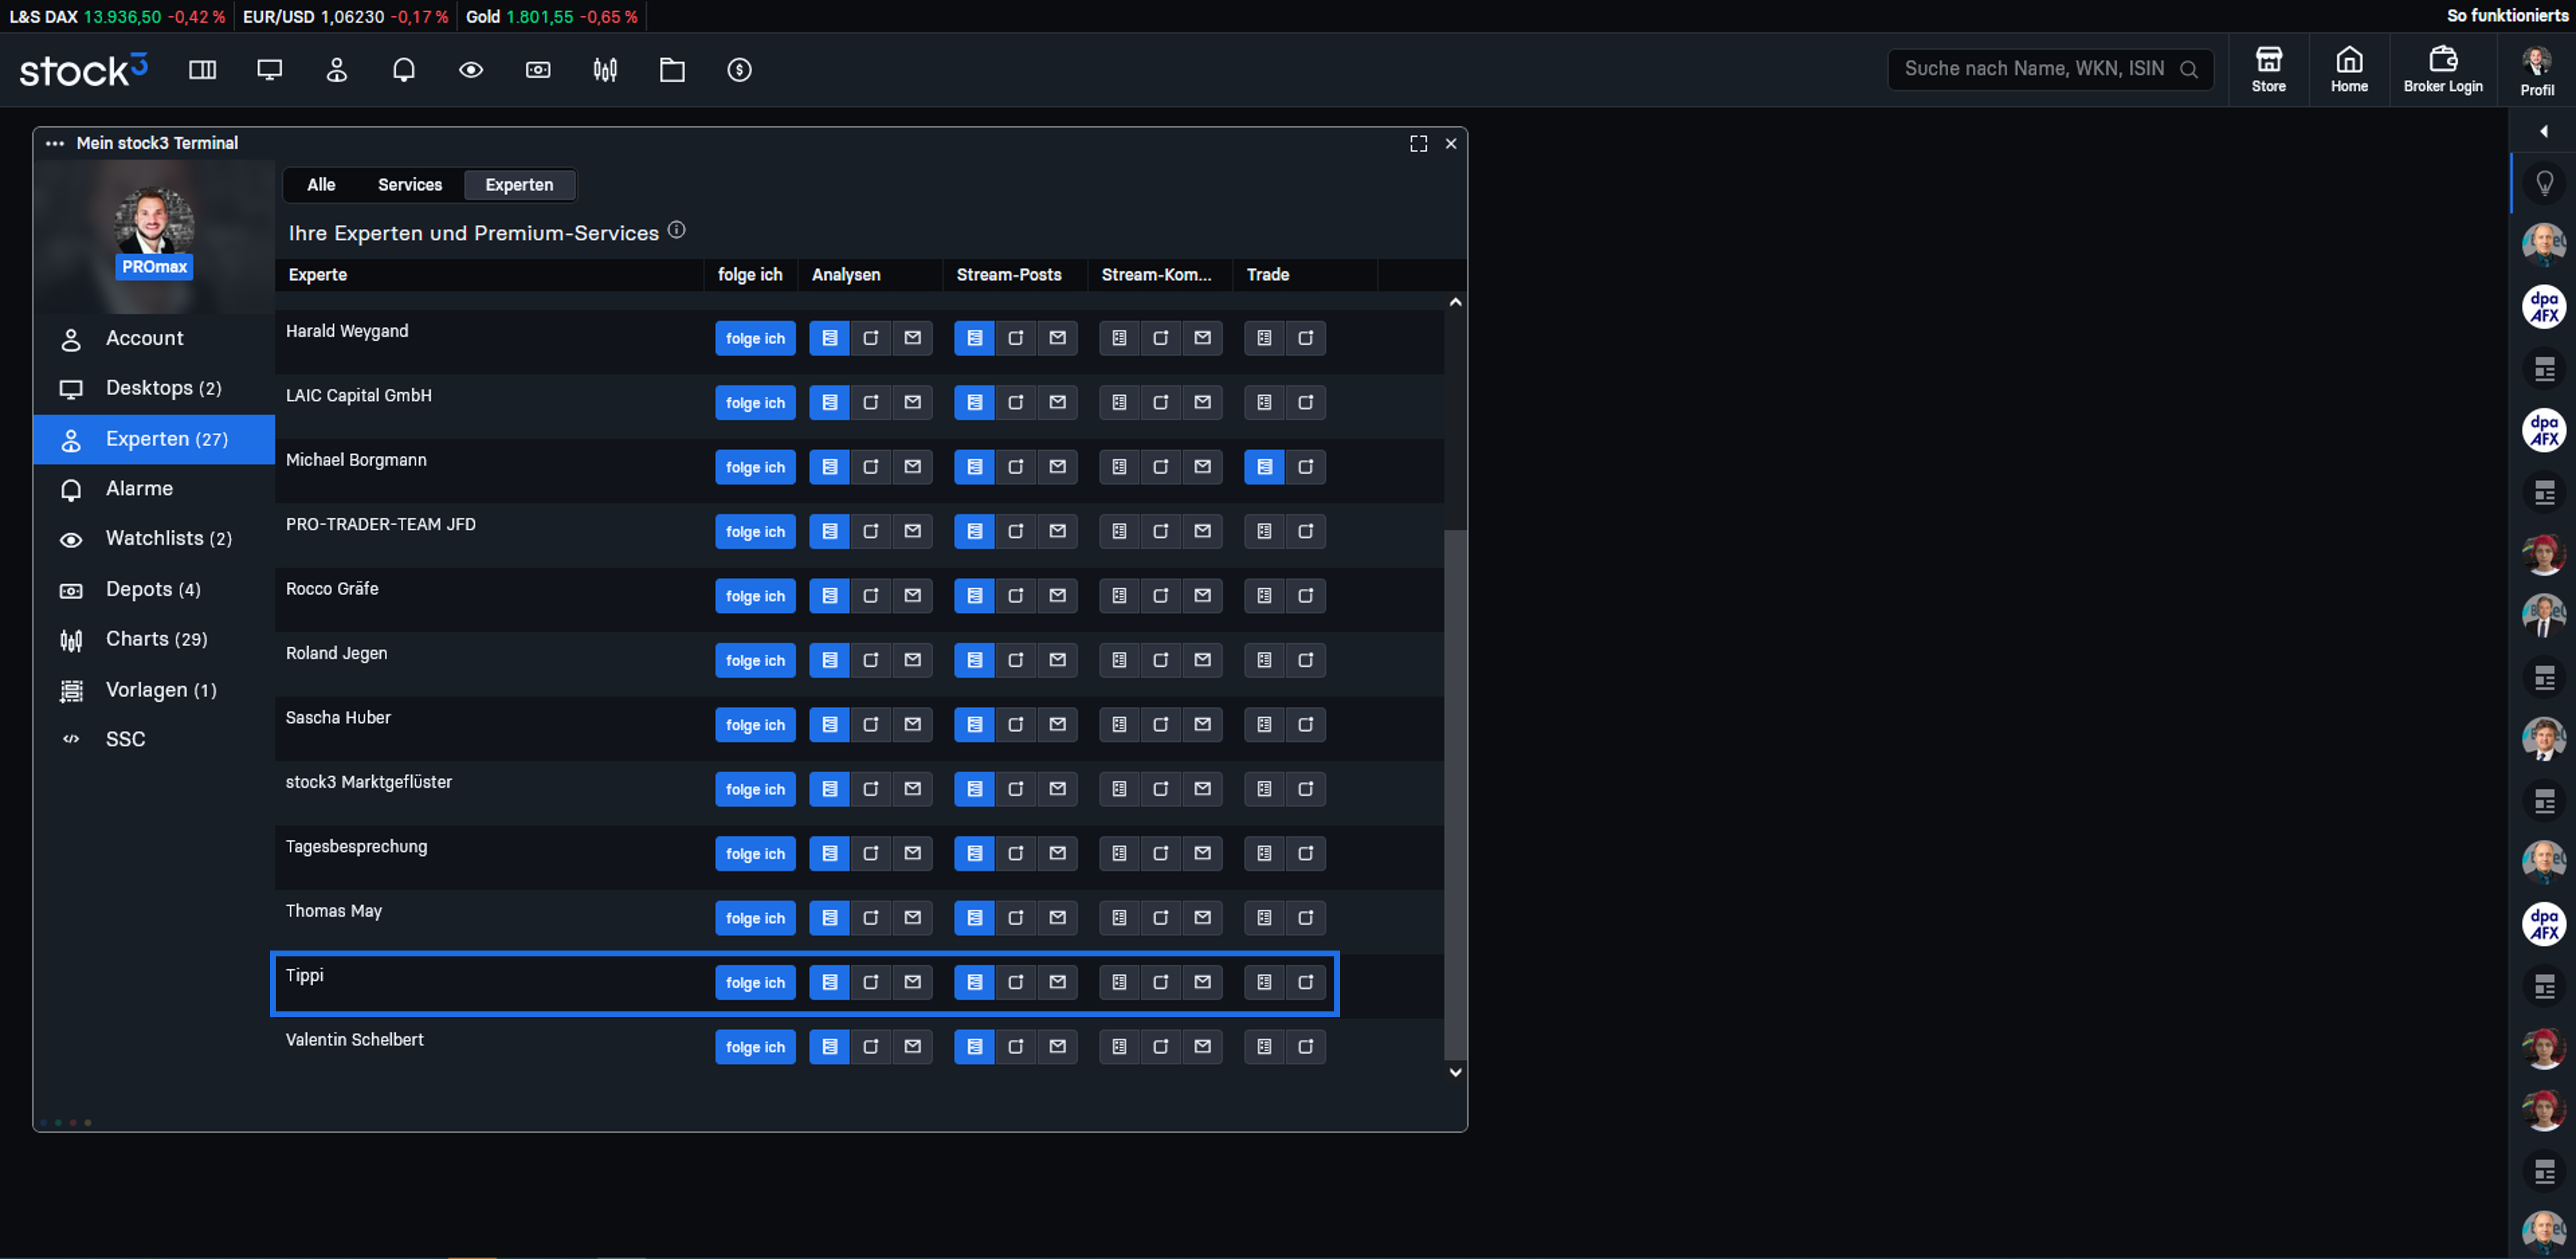2576x1259 pixels.
Task: Open the alarm bell icon in top toolbar
Action: (404, 70)
